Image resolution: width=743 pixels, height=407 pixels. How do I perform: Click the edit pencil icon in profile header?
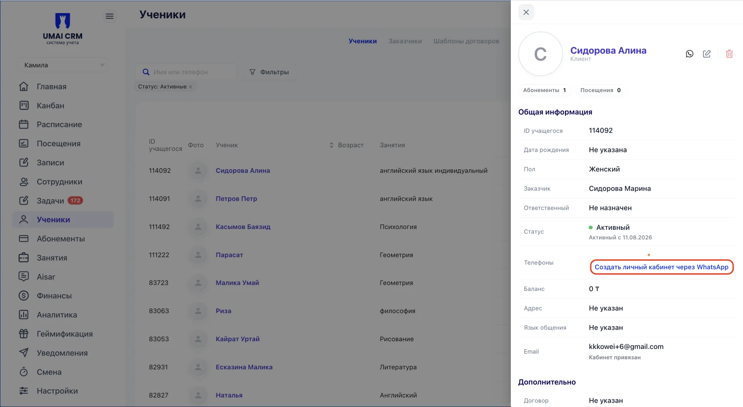707,54
